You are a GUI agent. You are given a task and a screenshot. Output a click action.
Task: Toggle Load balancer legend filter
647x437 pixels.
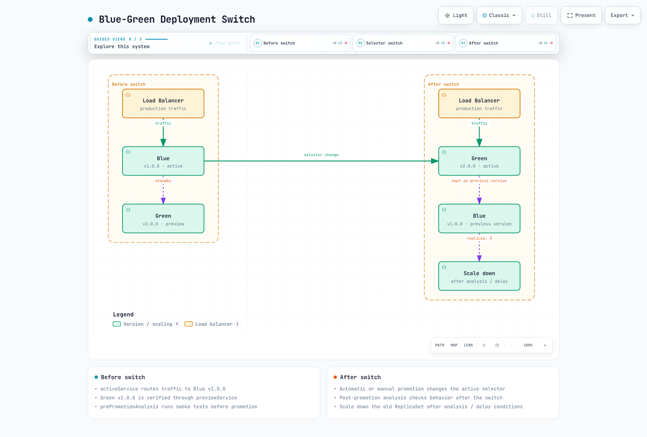click(212, 324)
